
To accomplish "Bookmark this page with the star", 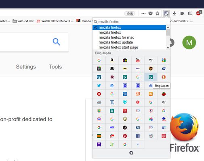I will (158, 13).
